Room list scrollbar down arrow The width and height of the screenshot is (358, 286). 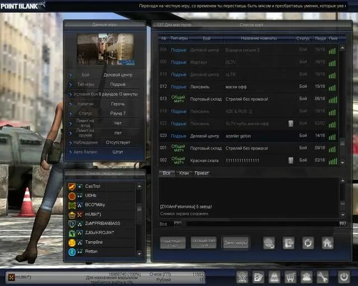(342, 163)
